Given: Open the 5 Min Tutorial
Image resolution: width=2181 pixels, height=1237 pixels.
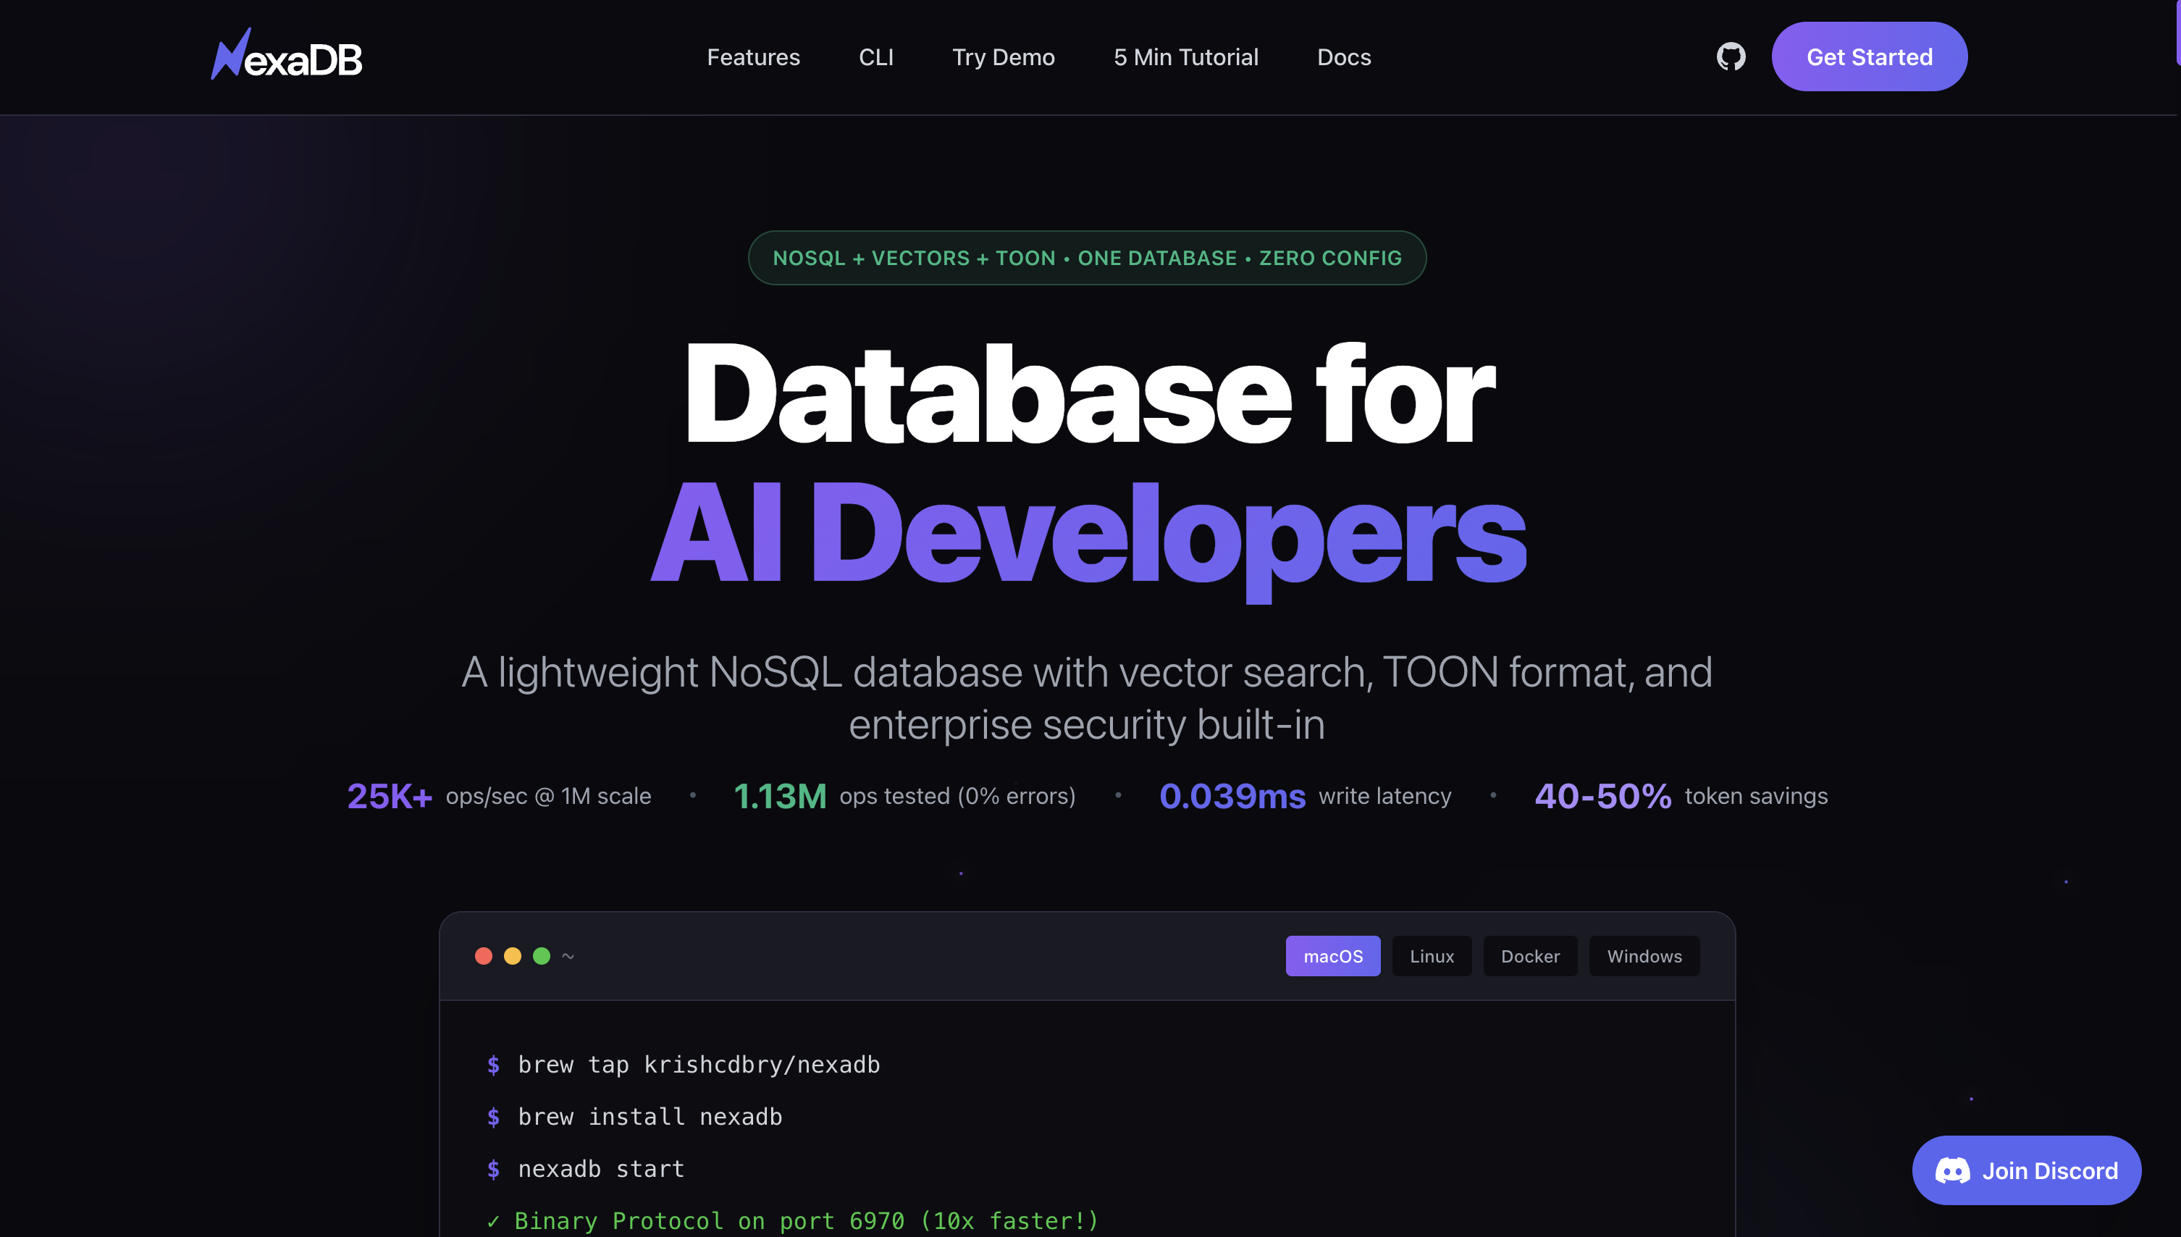Looking at the screenshot, I should pos(1185,56).
